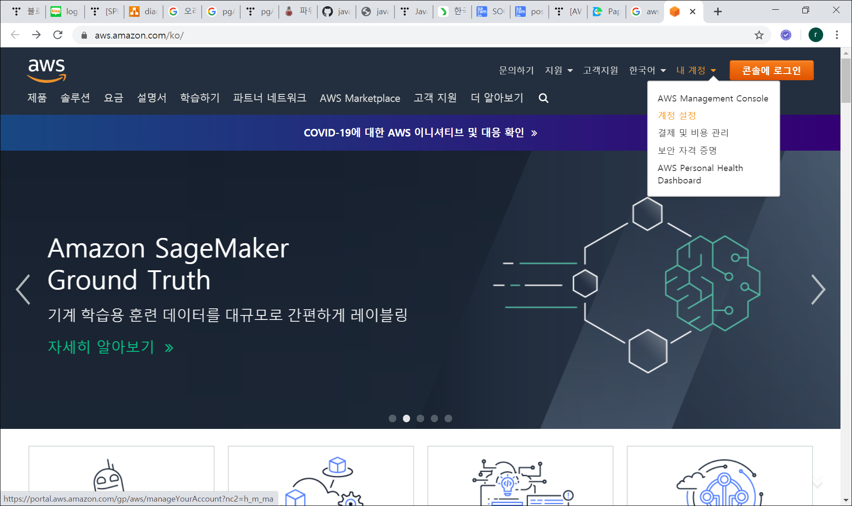Click lightbulb circuit illustration card

coord(520,476)
